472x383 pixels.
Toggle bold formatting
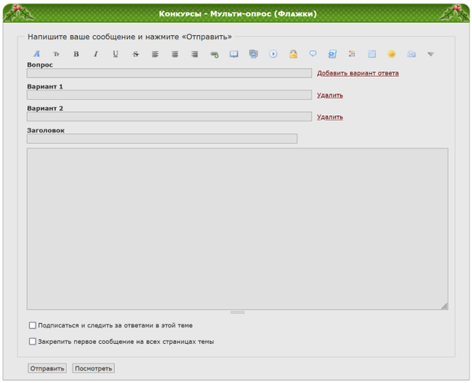[x=76, y=54]
